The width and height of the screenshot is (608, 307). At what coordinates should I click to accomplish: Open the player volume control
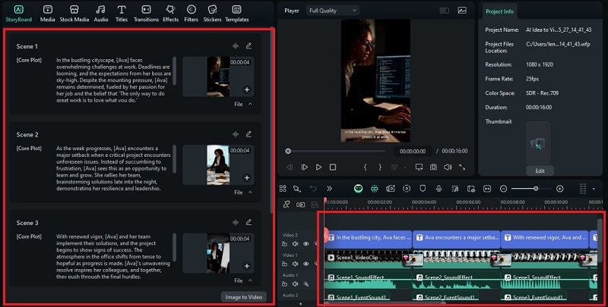coord(448,167)
